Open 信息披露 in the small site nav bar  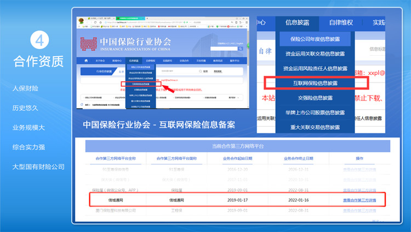click(x=134, y=61)
